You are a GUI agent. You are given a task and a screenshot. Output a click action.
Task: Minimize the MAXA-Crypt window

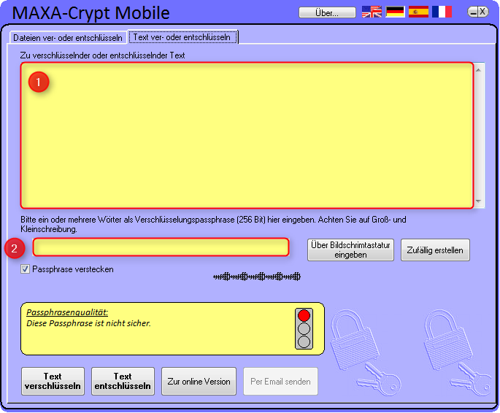pos(473,12)
